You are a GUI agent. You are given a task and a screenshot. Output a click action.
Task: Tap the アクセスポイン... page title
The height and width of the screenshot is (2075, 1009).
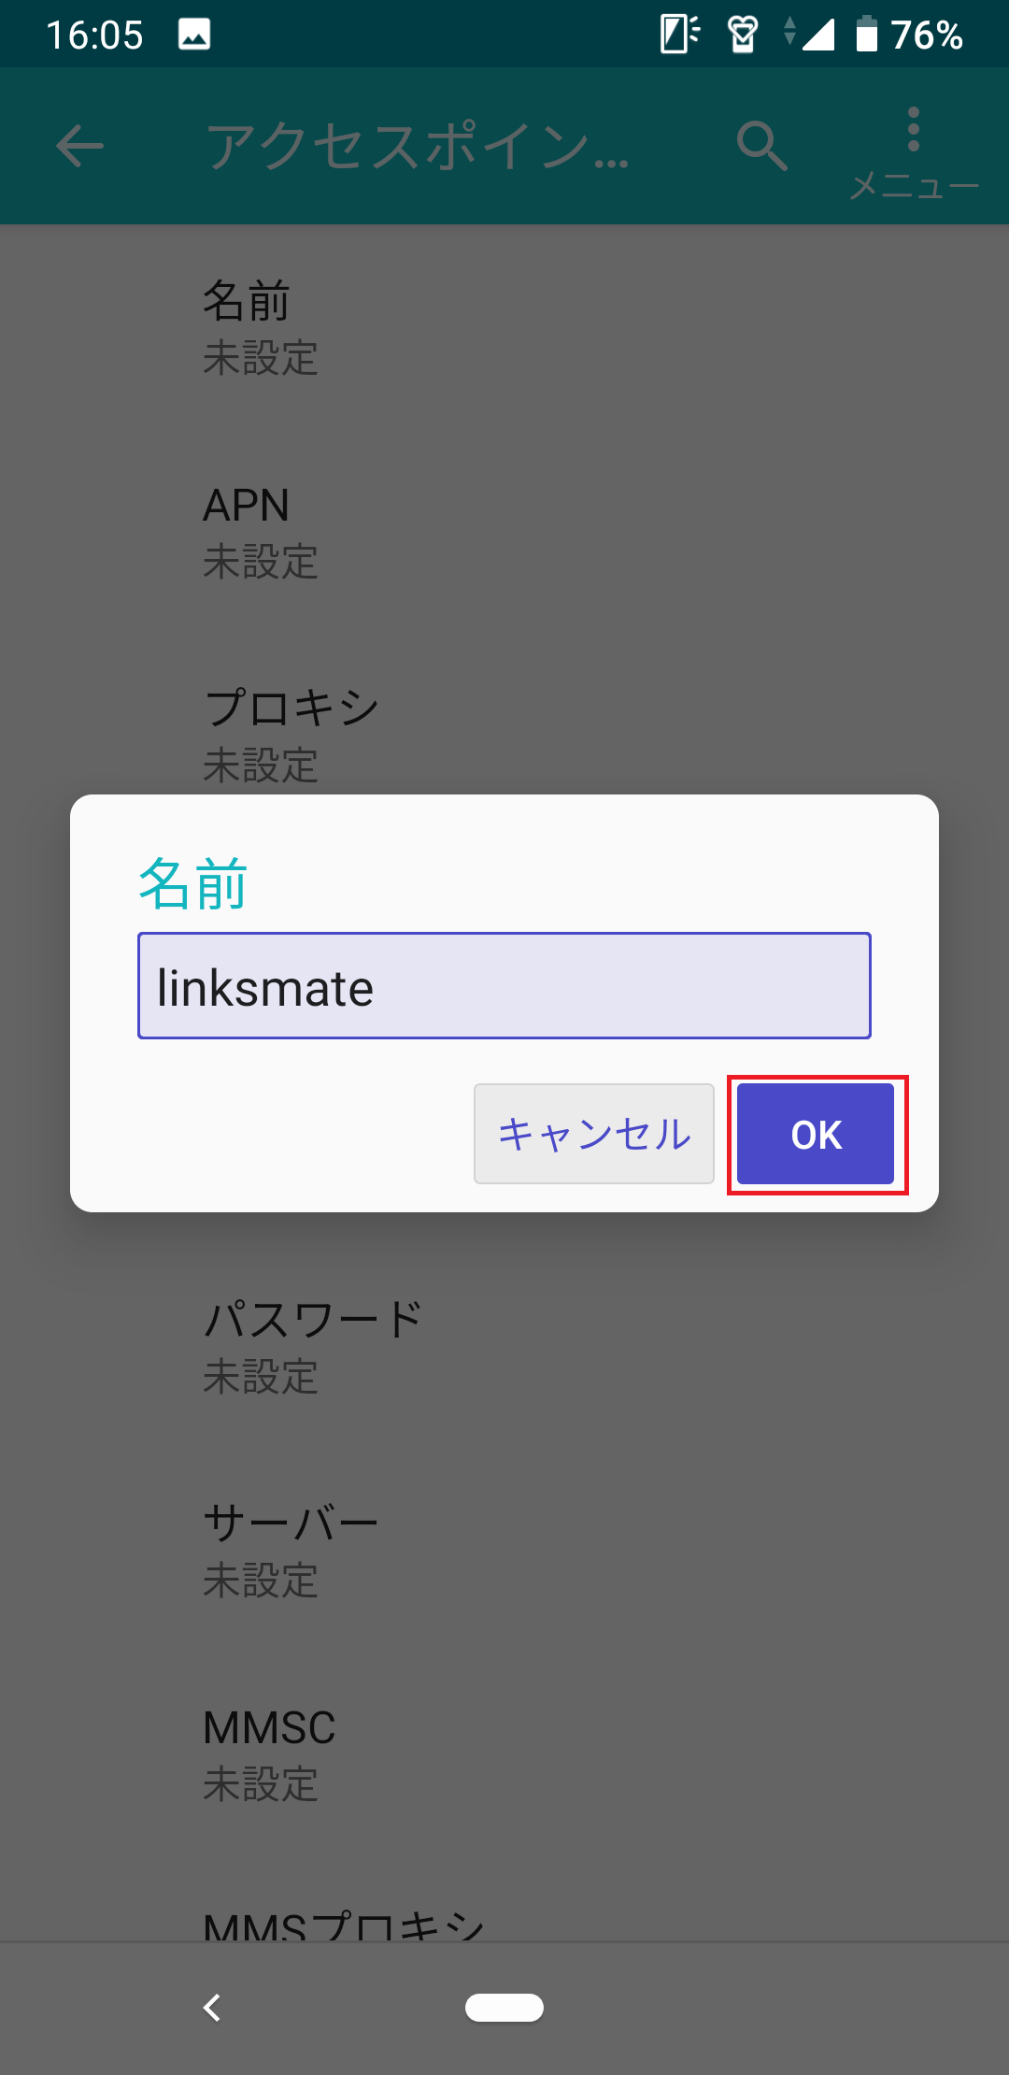click(x=419, y=147)
